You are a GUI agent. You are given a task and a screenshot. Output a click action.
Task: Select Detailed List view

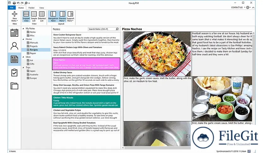point(42,16)
